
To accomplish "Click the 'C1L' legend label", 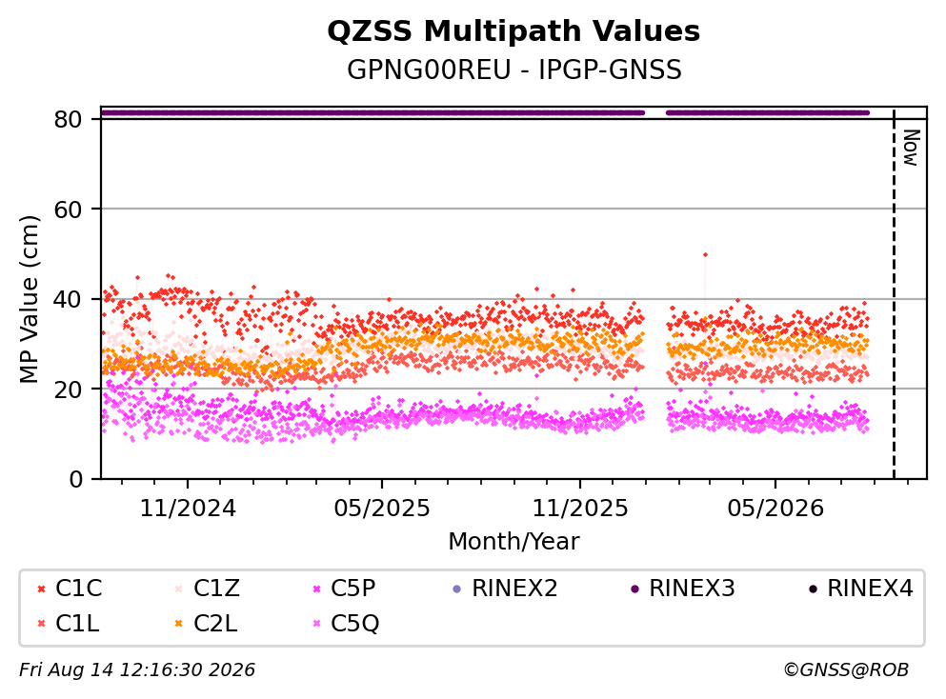I will click(x=77, y=624).
